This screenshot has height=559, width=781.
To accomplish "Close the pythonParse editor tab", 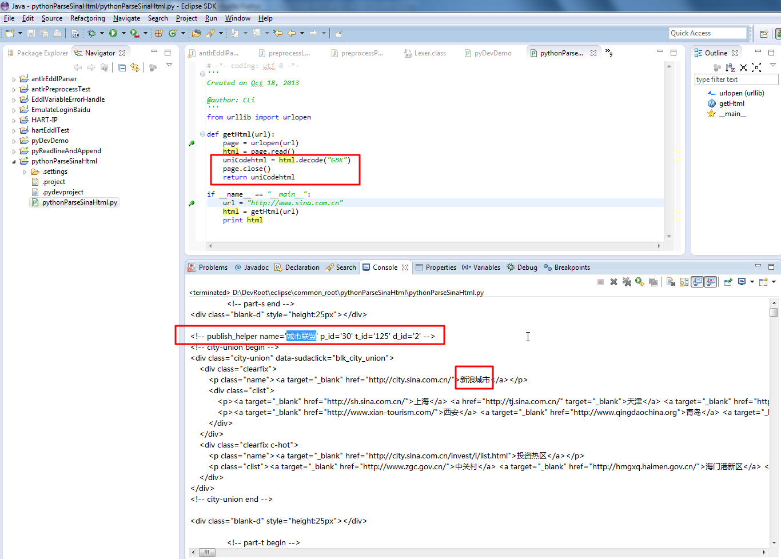I will coord(593,53).
